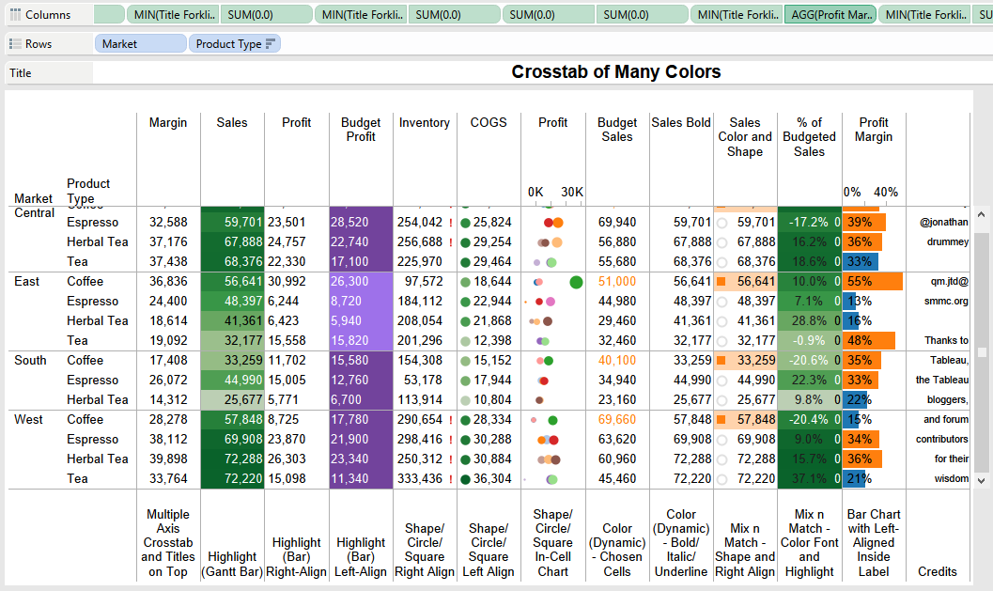Click the orange square in South Coffee's Sales Color and Shape cell
This screenshot has height=591, width=993.
721,361
